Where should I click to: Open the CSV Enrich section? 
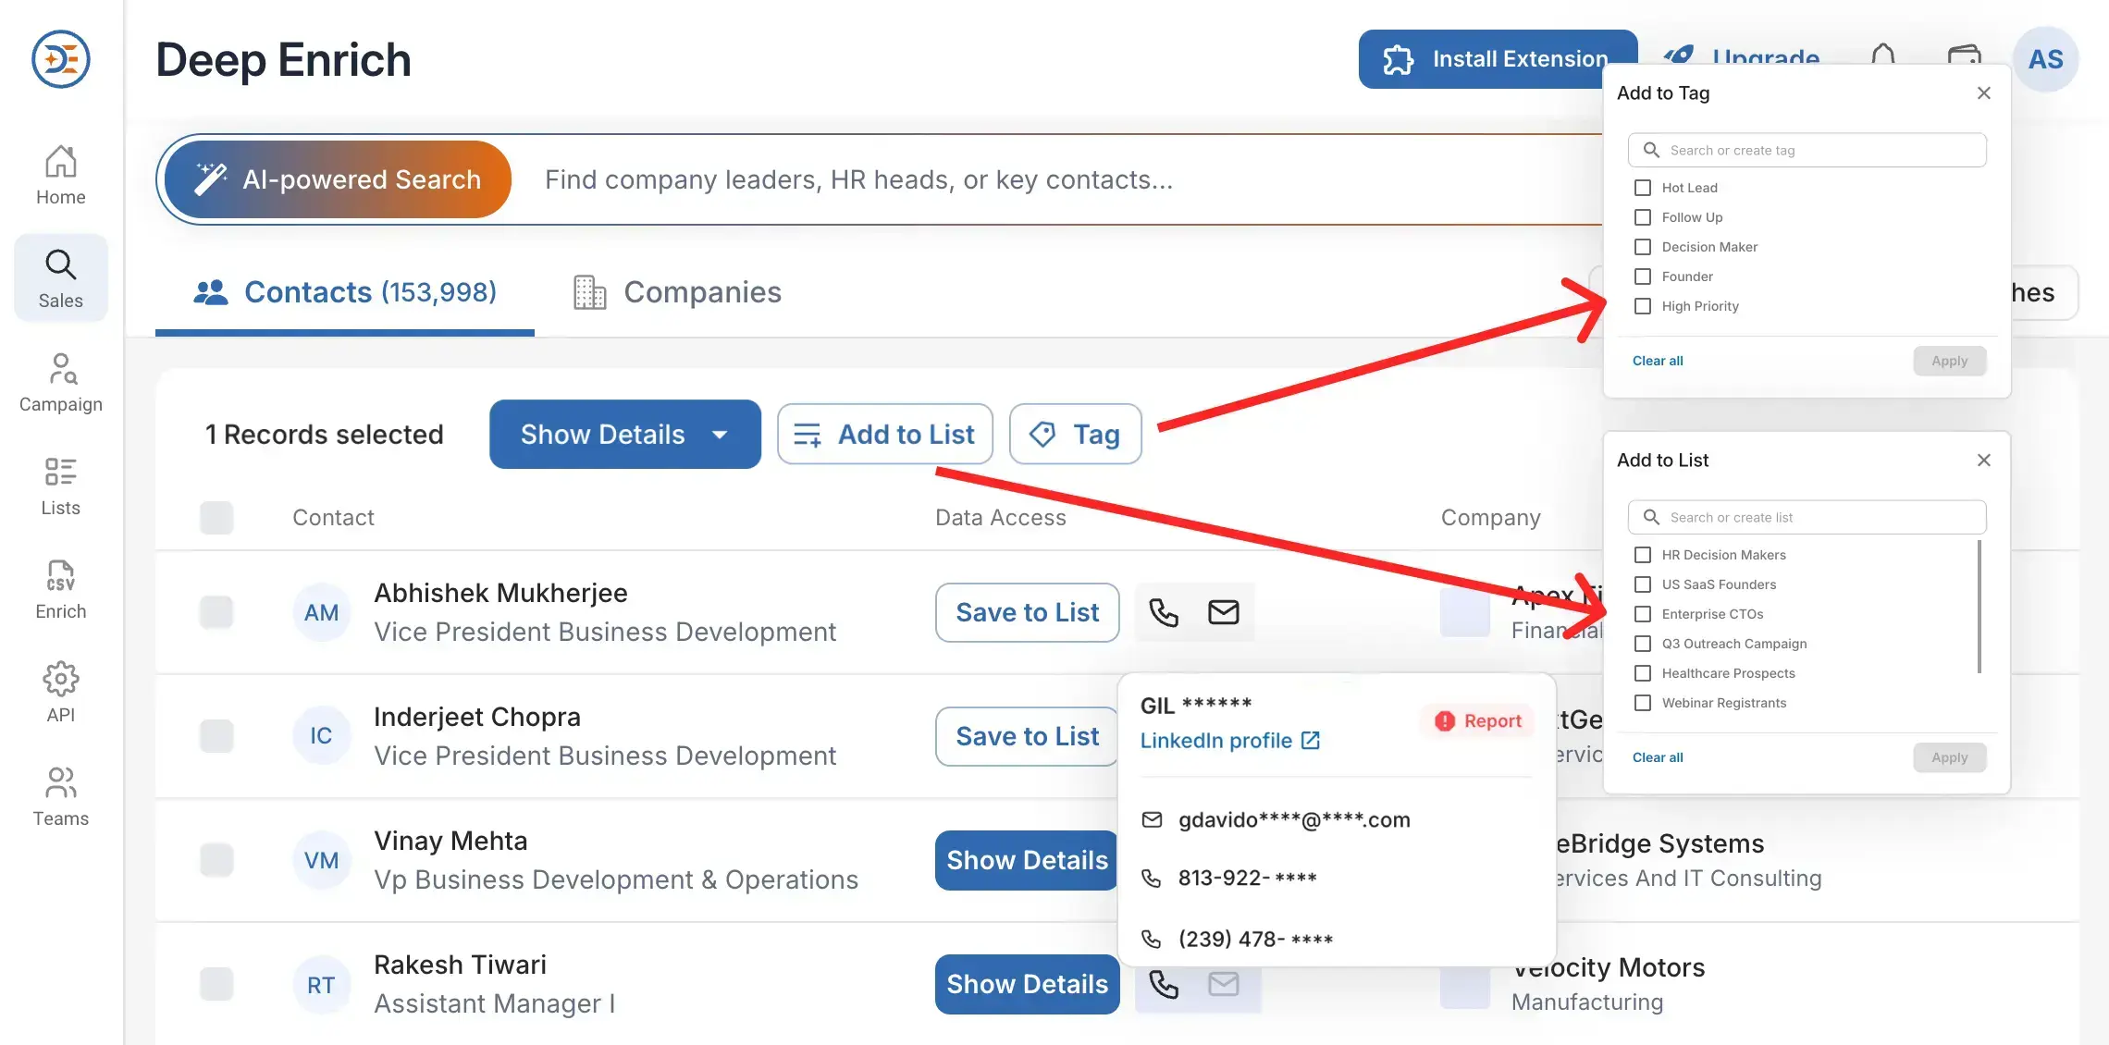(x=61, y=590)
